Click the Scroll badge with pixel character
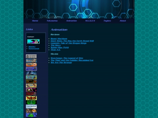 click(x=31, y=61)
